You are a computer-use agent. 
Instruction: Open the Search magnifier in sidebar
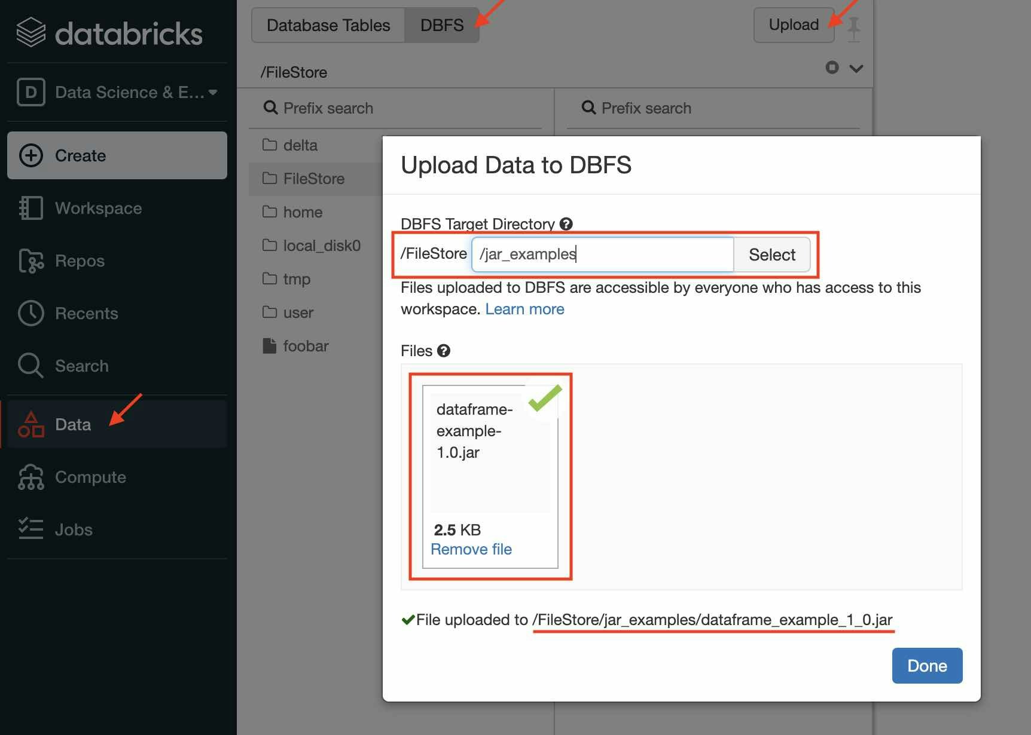coord(30,366)
